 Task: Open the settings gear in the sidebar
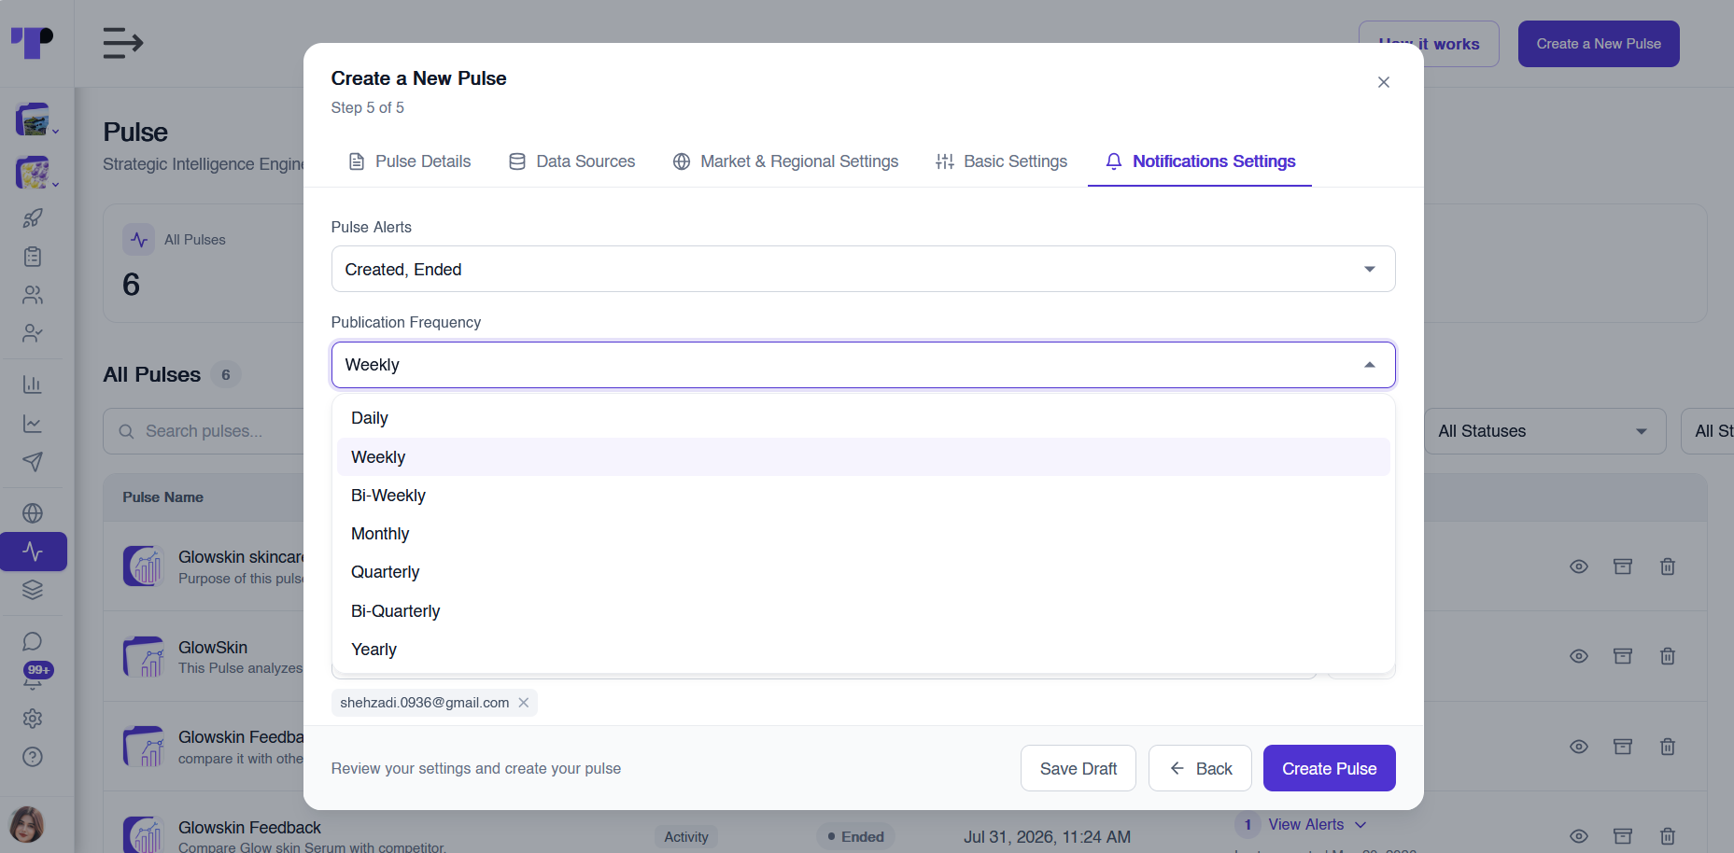(33, 719)
